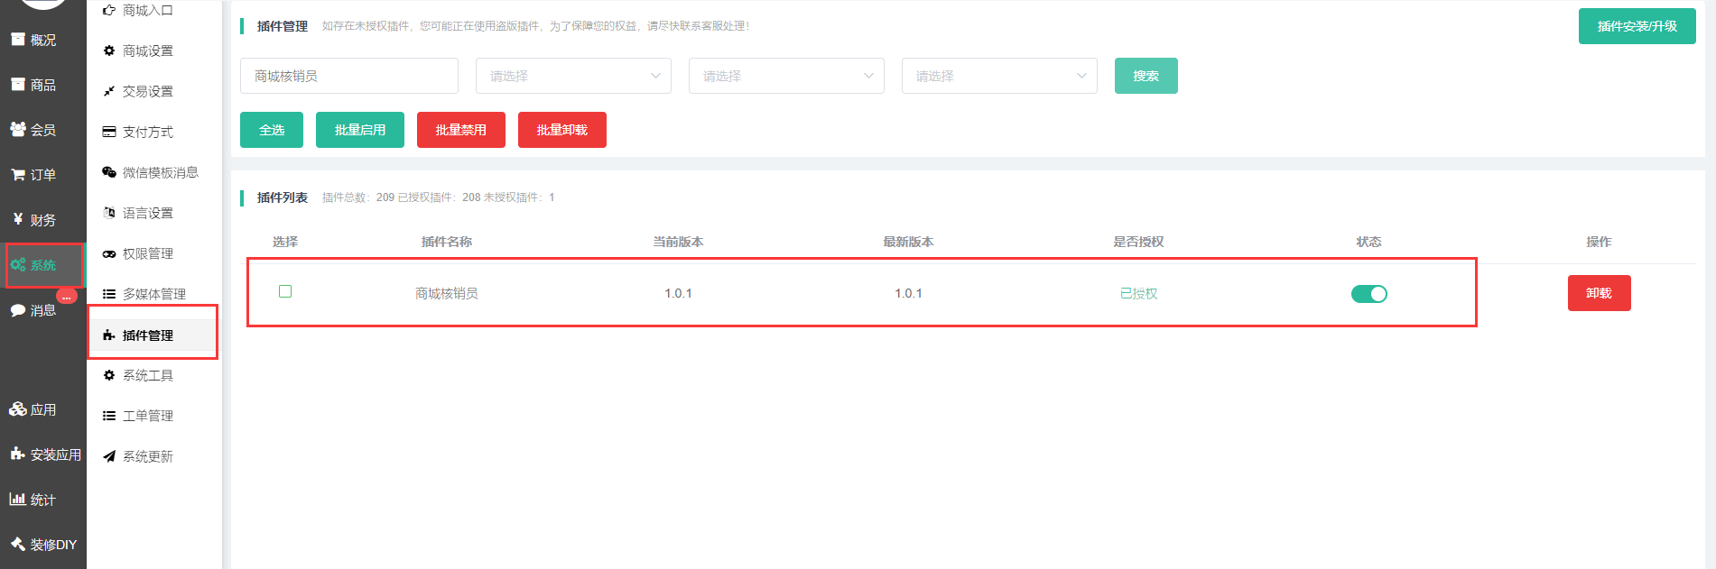This screenshot has width=1716, height=569.
Task: Click the 权限管理 icon
Action: pyautogui.click(x=109, y=253)
